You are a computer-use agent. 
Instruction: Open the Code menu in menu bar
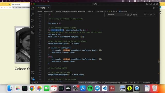[6, 1]
